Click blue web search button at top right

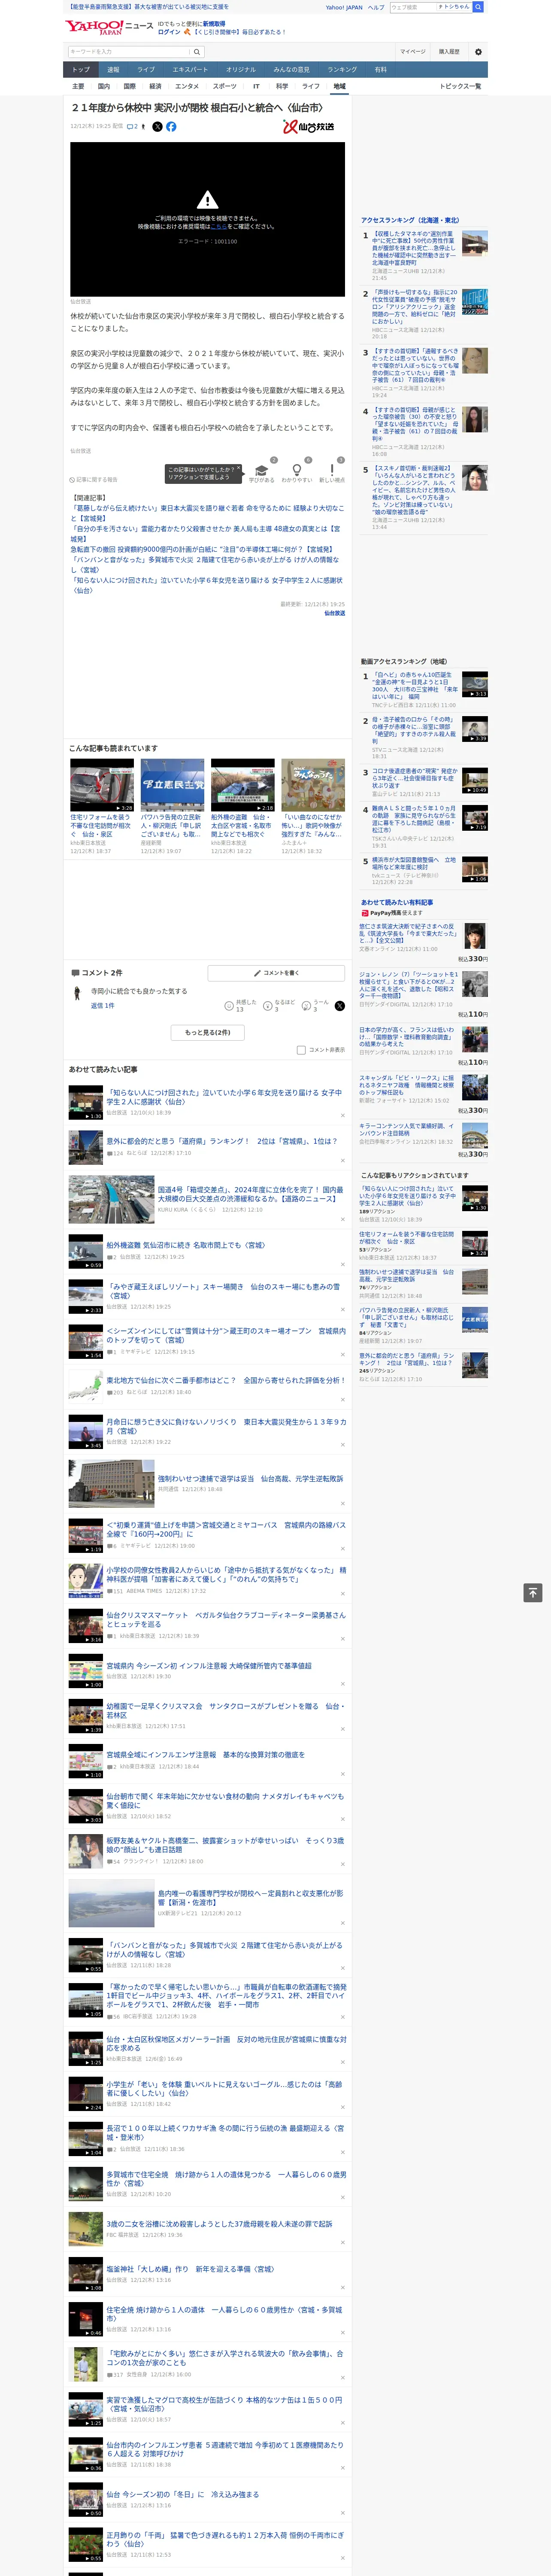coord(478,7)
